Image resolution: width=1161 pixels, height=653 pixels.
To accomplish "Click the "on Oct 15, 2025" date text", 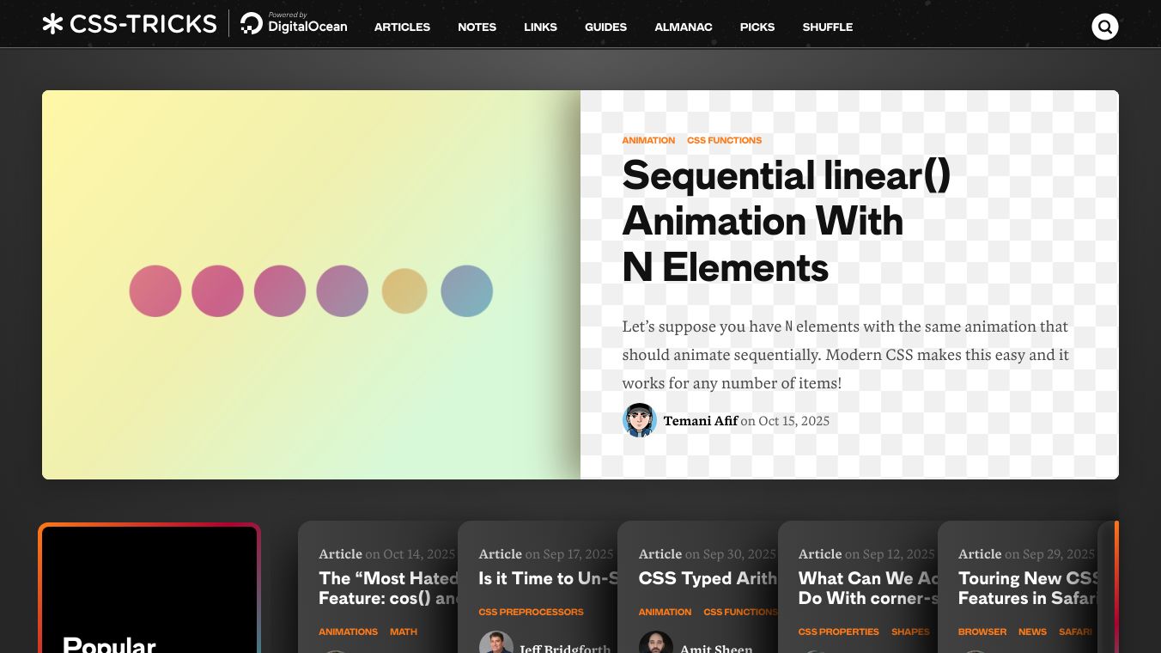I will pyautogui.click(x=785, y=420).
